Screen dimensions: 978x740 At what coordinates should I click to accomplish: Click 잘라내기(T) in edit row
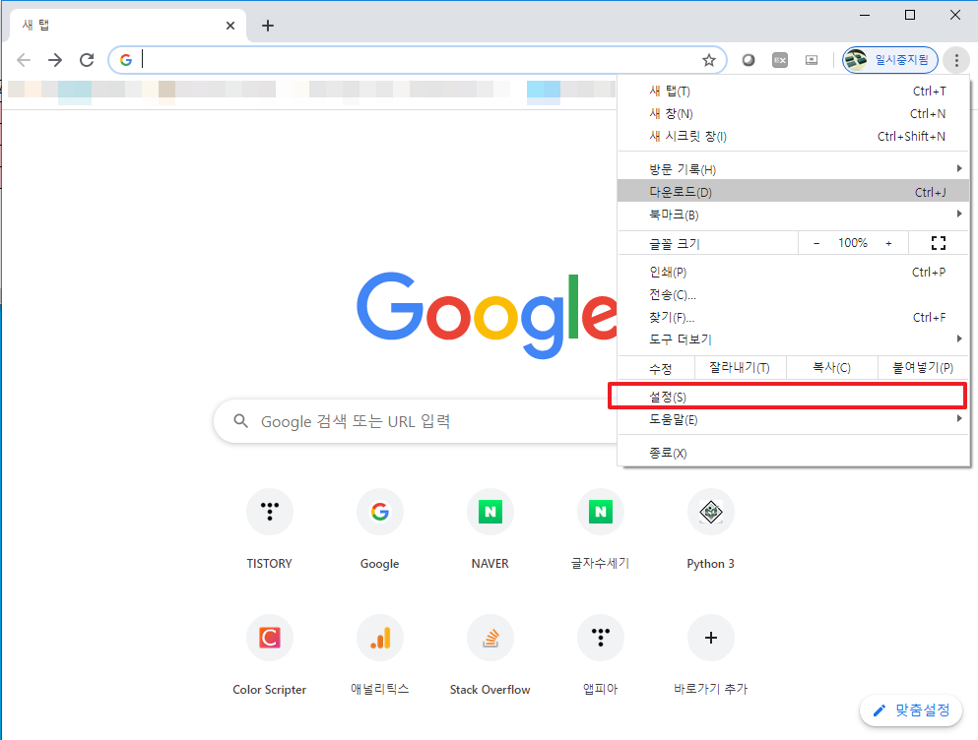tap(740, 368)
